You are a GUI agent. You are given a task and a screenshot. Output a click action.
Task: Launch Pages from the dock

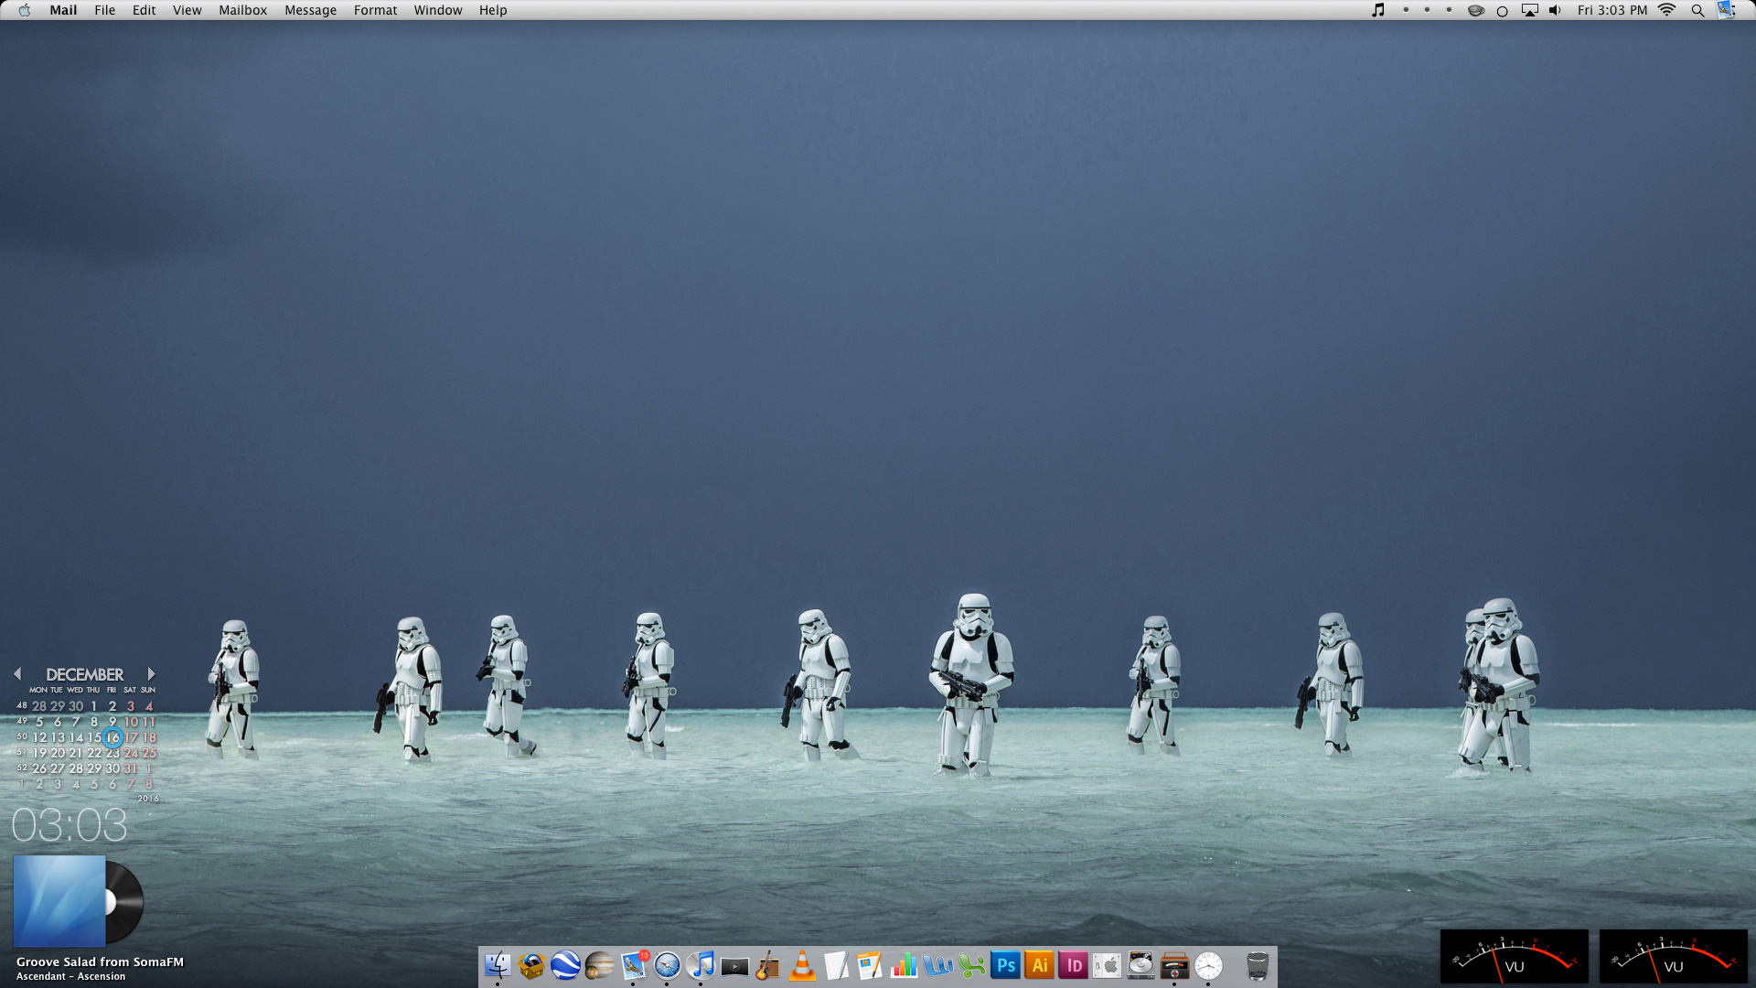tap(870, 965)
